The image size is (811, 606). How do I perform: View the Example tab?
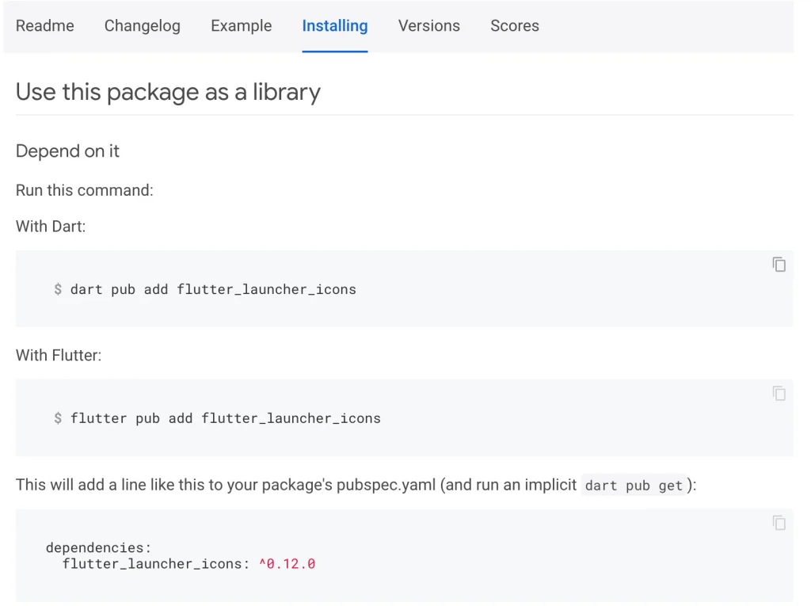pos(241,25)
